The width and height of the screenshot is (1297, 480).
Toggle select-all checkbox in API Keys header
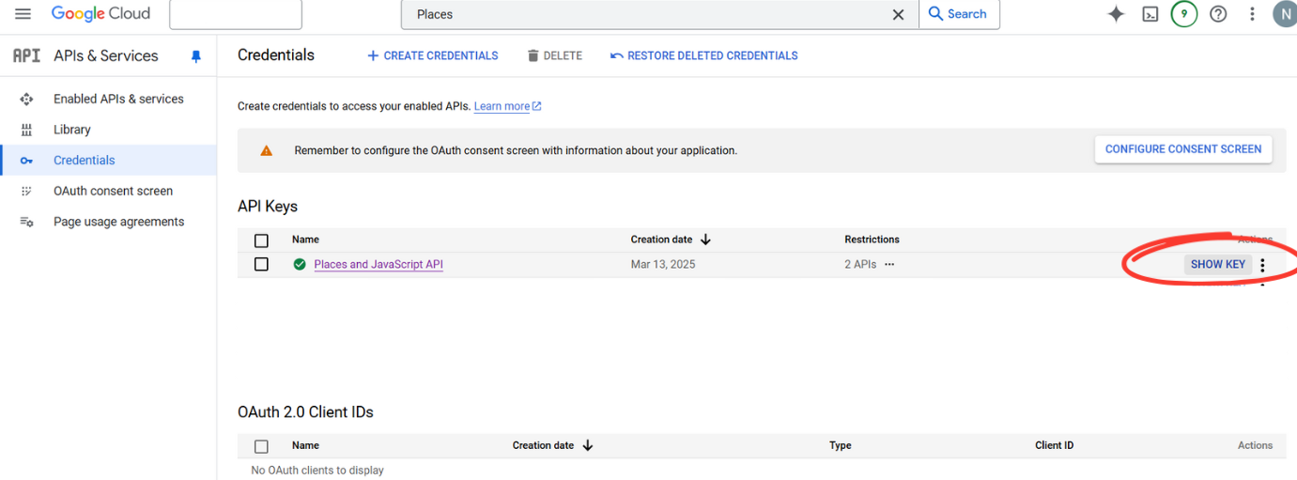261,240
